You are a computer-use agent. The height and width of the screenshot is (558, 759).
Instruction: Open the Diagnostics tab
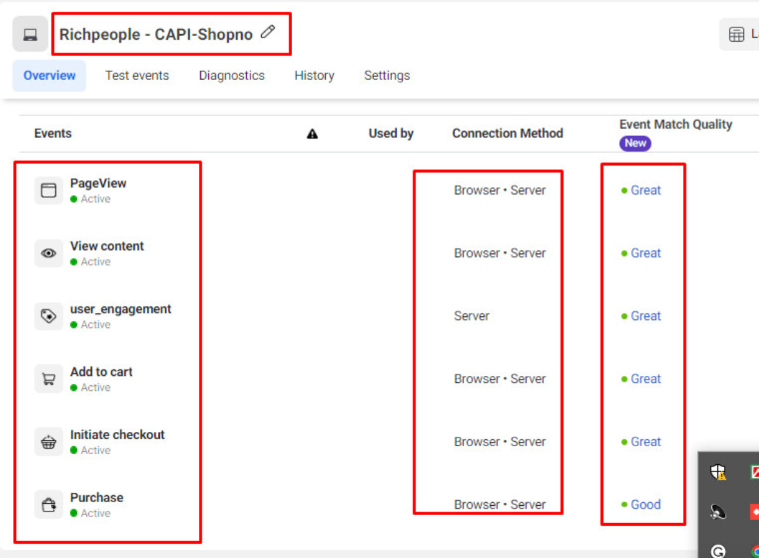tap(231, 76)
